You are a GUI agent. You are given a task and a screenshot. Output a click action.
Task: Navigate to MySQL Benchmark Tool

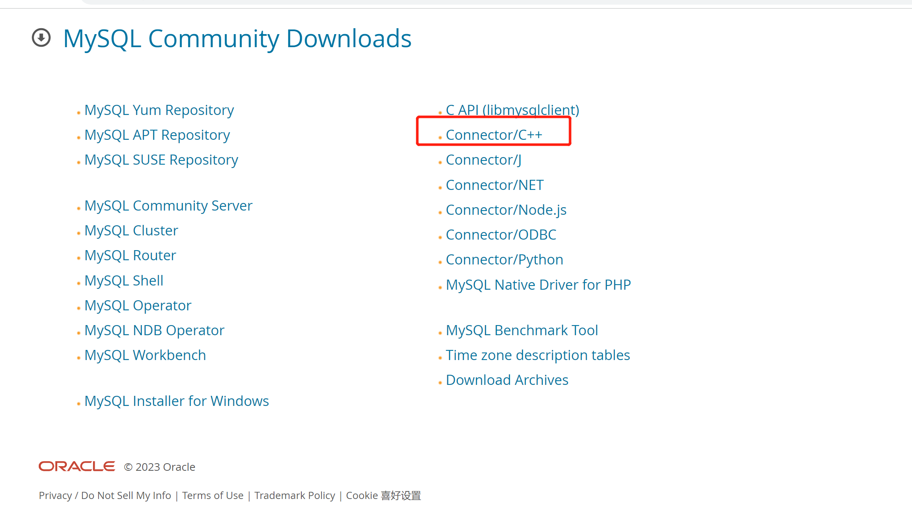[521, 329]
